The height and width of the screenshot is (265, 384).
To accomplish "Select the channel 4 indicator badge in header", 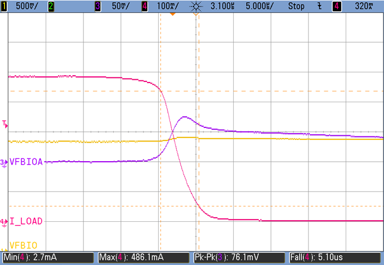I will 145,6.
